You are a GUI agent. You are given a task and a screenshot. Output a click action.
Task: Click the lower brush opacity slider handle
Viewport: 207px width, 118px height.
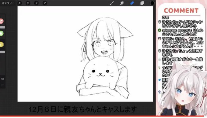[x=2, y=52]
